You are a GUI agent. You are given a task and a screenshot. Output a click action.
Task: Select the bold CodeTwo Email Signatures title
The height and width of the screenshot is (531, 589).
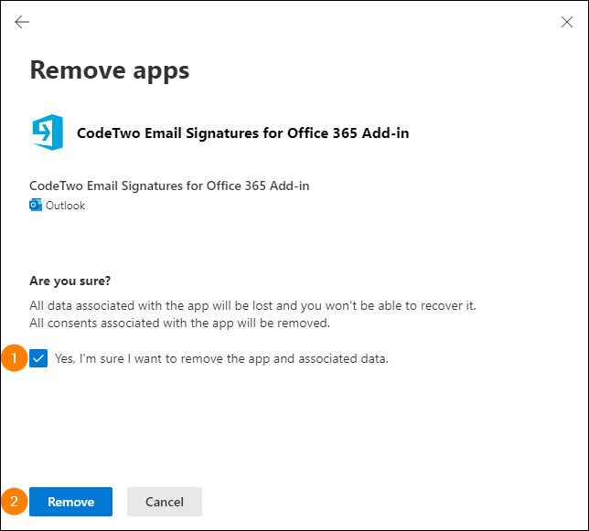click(x=242, y=133)
